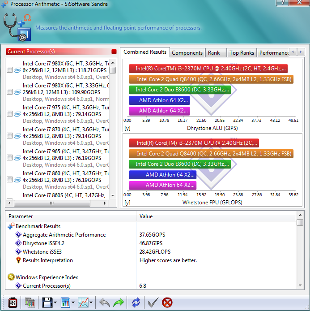310x311 pixels.
Task: Click the stethoscope module icon in header
Action: [17, 27]
